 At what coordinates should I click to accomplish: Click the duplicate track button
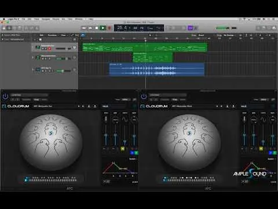coord(41,39)
